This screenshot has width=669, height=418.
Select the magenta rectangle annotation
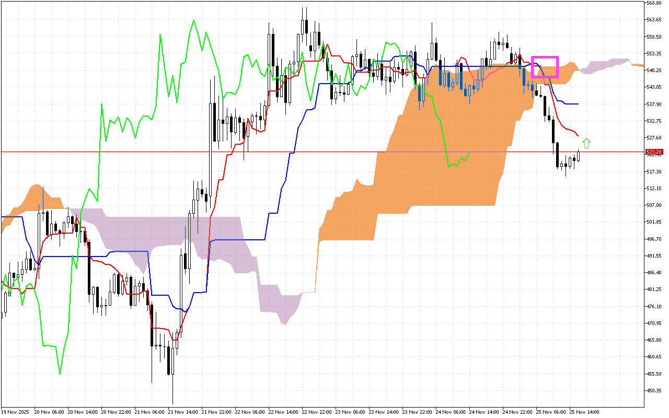coord(545,67)
